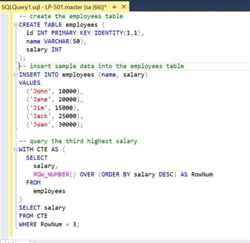Click the PRIMARY KEY keyword
The image size is (250, 243).
71,33
